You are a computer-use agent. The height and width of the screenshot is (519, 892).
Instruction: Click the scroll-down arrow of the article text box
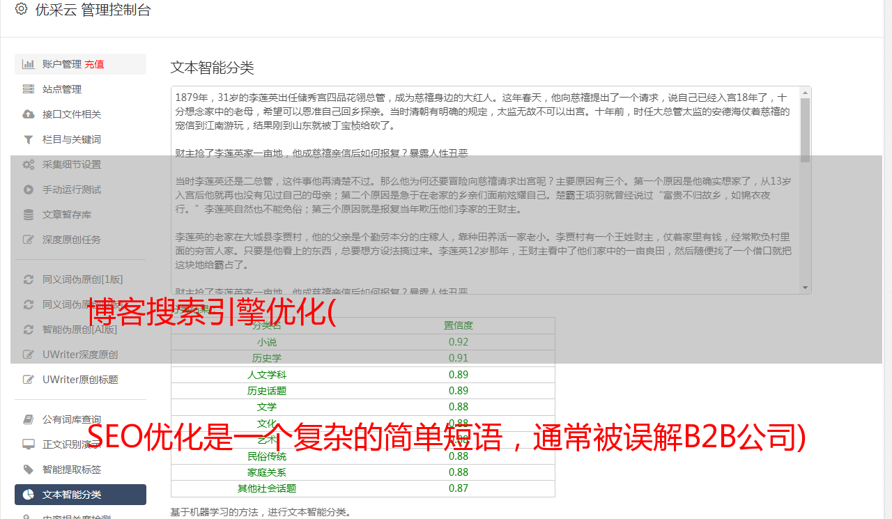click(806, 288)
